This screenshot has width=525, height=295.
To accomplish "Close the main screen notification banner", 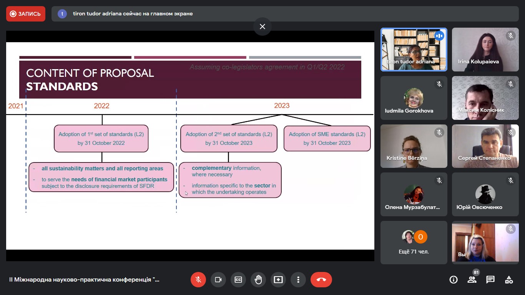I will (262, 27).
